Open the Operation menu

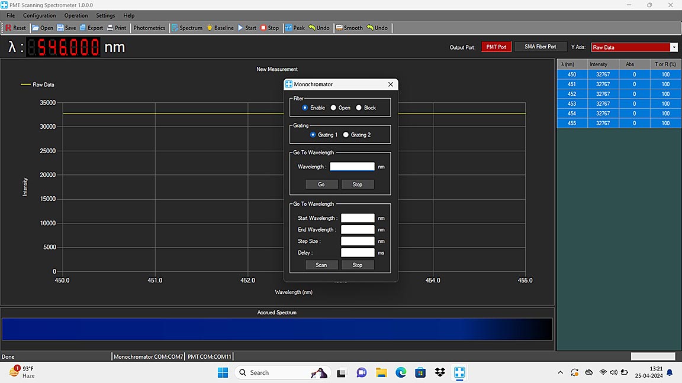coord(76,15)
